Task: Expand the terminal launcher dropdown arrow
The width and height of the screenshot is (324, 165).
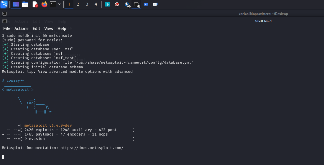Action: [x=59, y=4]
